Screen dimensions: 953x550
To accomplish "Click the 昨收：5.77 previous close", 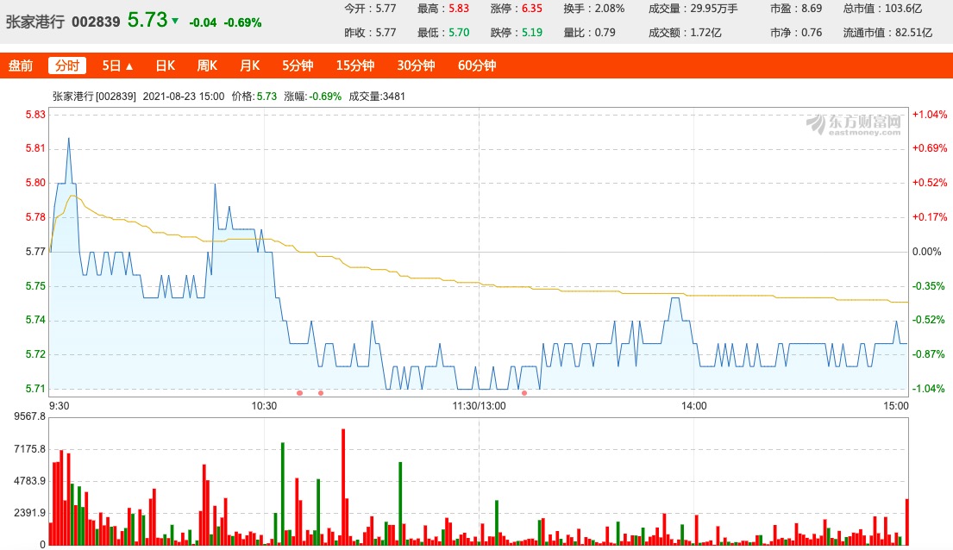I will pos(370,33).
